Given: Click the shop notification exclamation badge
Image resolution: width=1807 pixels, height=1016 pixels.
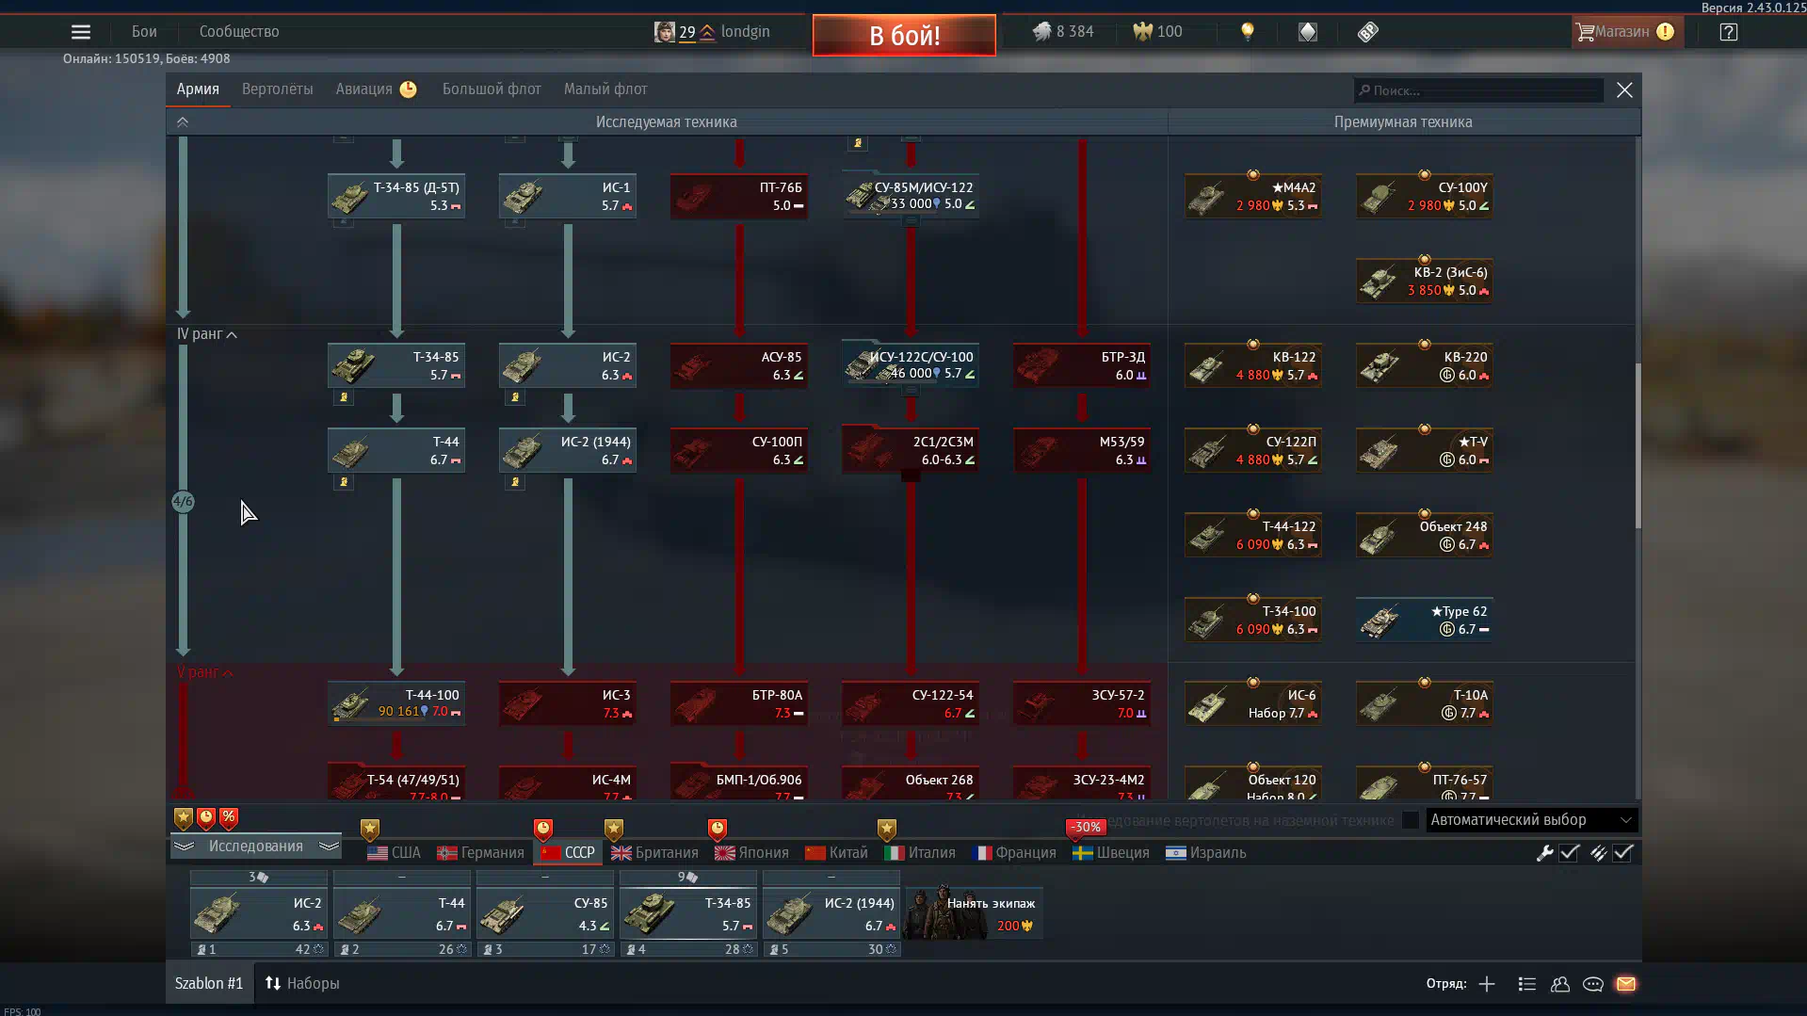Looking at the screenshot, I should (1665, 32).
